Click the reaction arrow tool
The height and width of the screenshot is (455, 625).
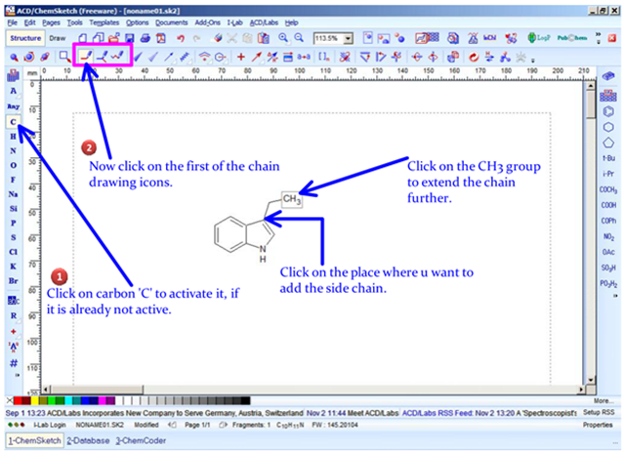point(256,57)
